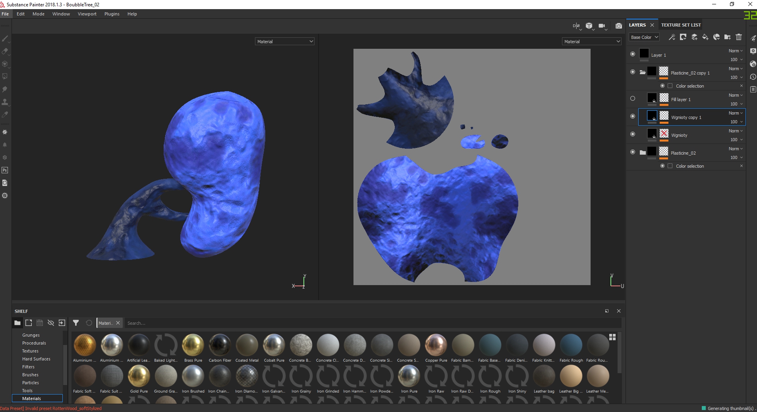Click the shelf filter funnel icon
Viewport: 757px width, 412px height.
pyautogui.click(x=76, y=323)
